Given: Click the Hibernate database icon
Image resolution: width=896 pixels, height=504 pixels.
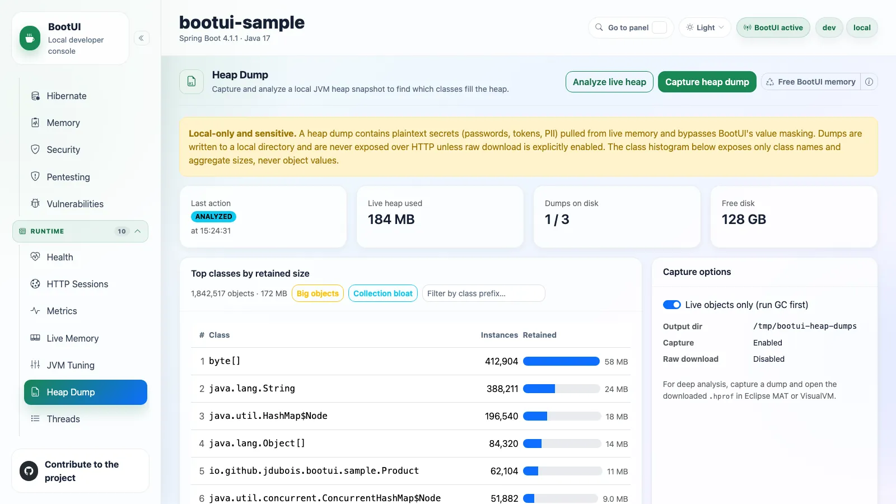Looking at the screenshot, I should 35,96.
